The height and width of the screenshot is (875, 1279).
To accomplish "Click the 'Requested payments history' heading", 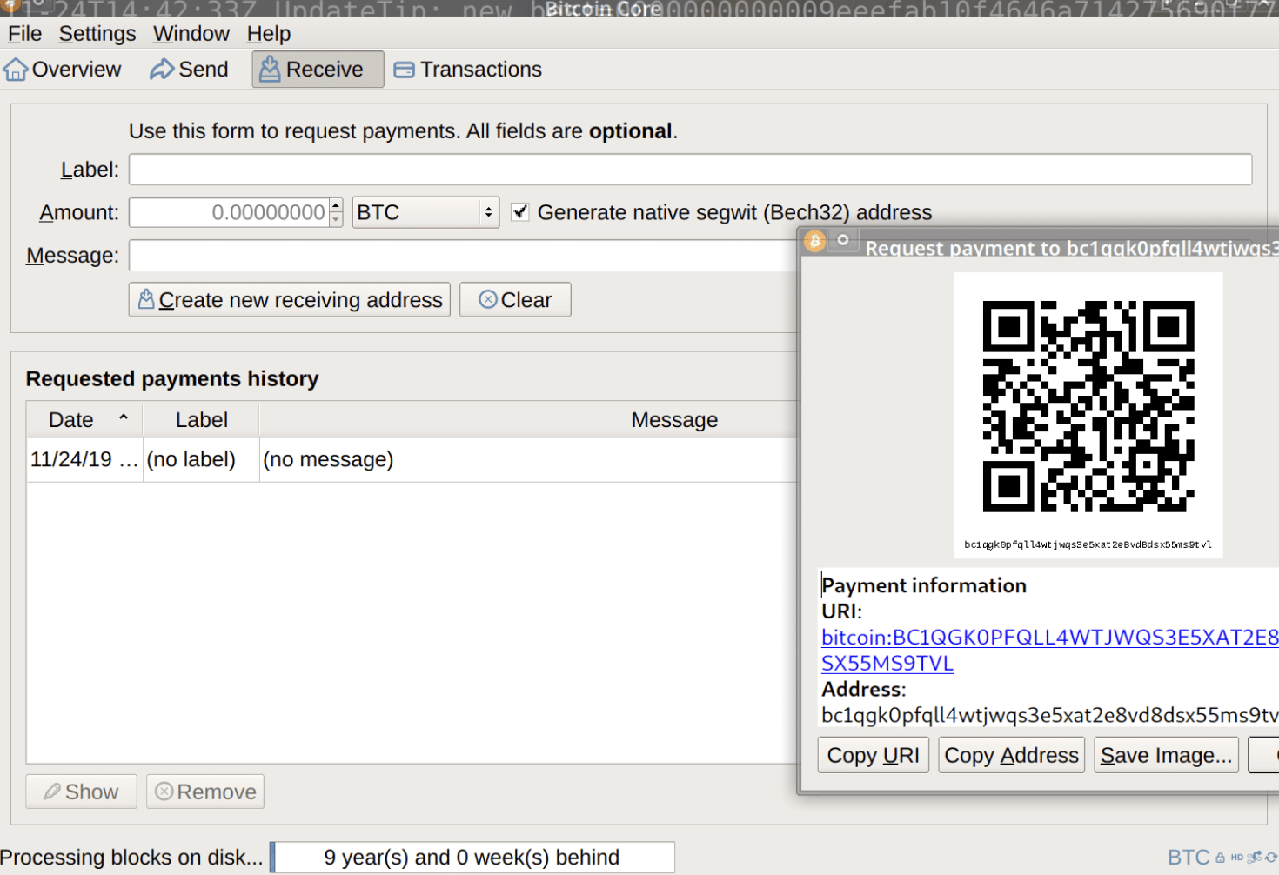I will (172, 379).
